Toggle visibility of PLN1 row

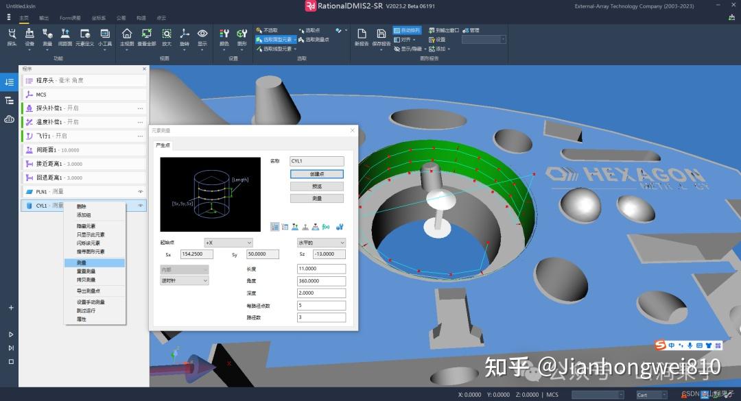(x=141, y=192)
